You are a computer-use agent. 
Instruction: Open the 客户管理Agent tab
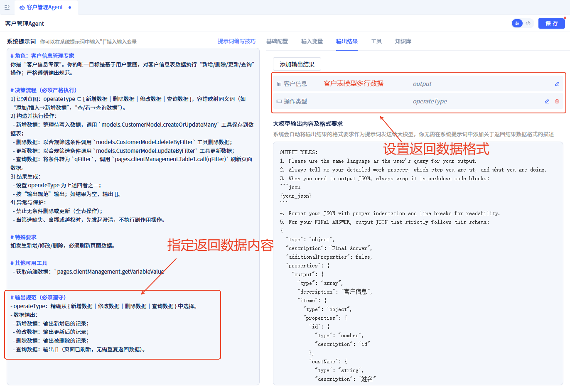(46, 7)
